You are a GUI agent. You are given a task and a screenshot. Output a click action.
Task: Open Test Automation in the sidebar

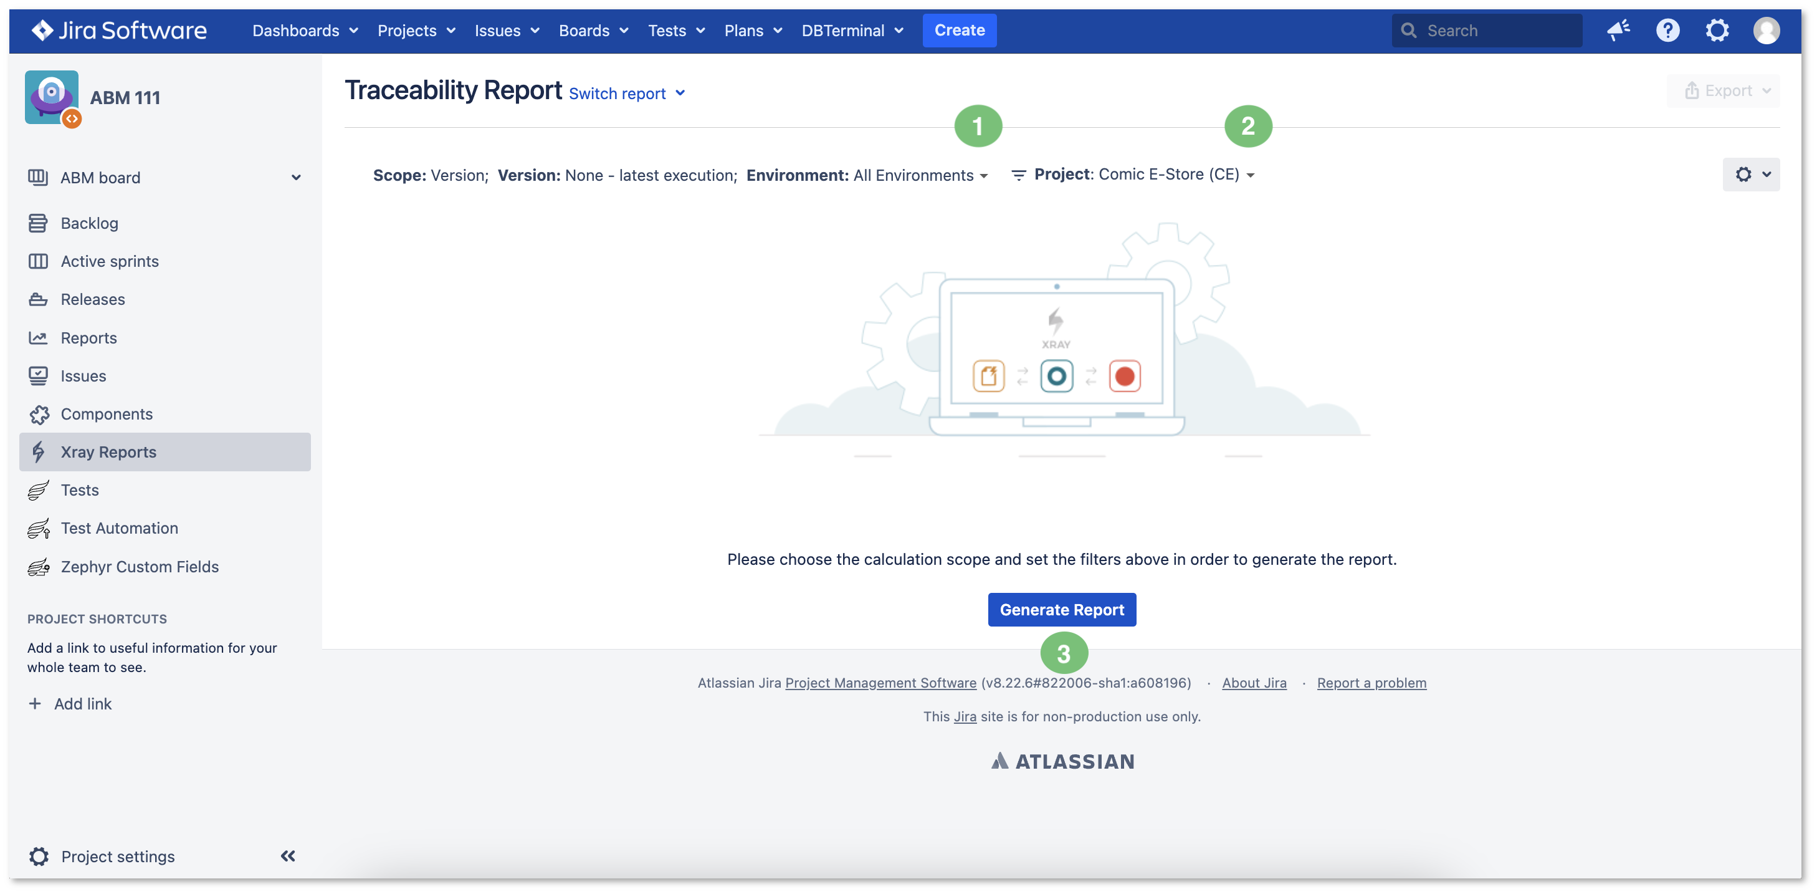point(165,529)
